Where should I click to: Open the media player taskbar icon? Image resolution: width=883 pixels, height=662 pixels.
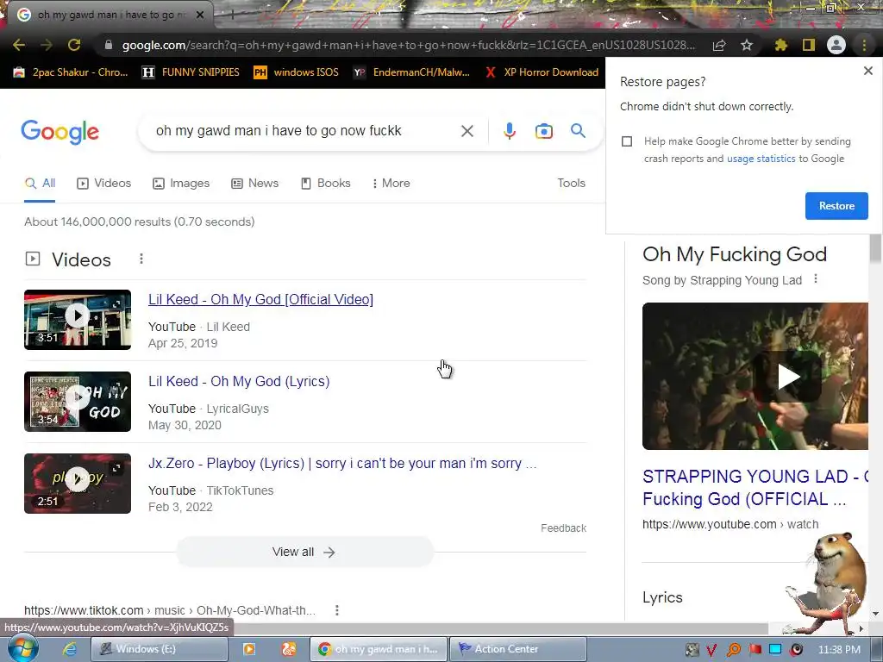point(249,649)
